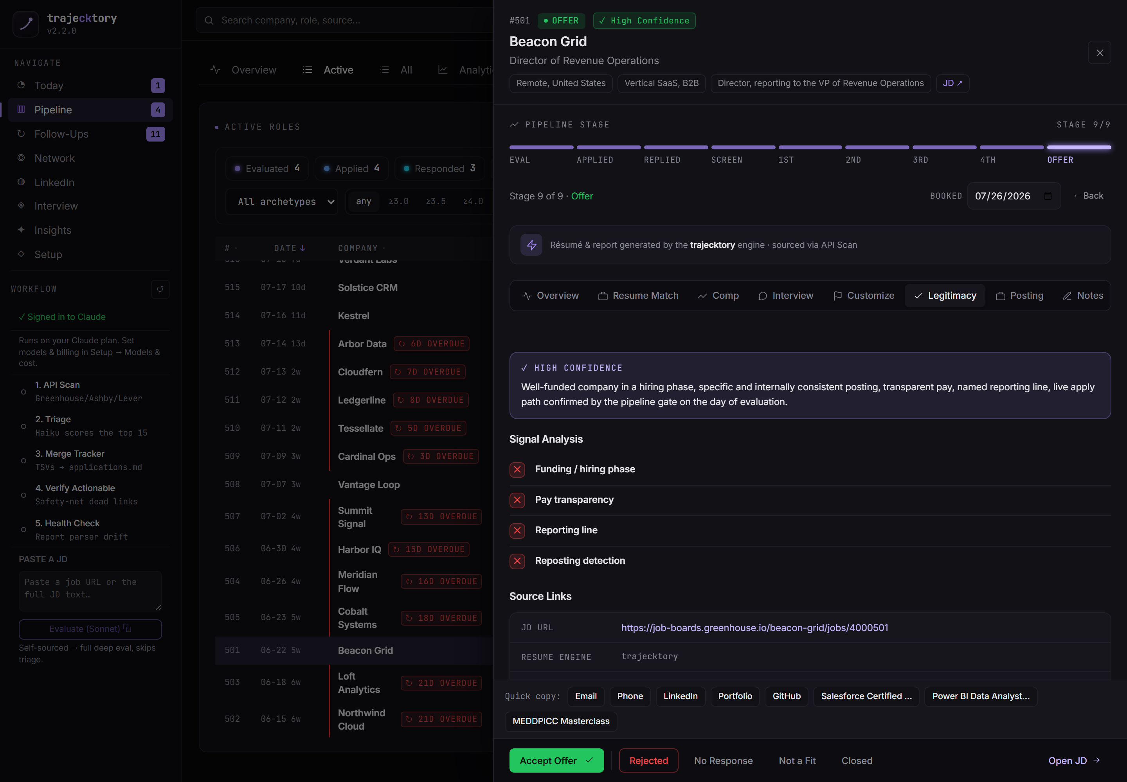Click the Accept Offer button
The image size is (1127, 782).
556,760
